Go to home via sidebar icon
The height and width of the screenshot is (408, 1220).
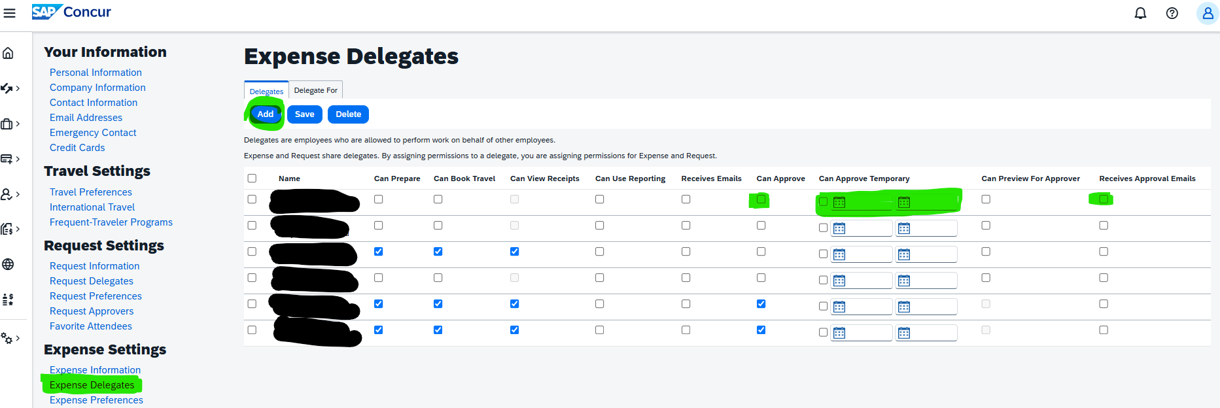(9, 53)
